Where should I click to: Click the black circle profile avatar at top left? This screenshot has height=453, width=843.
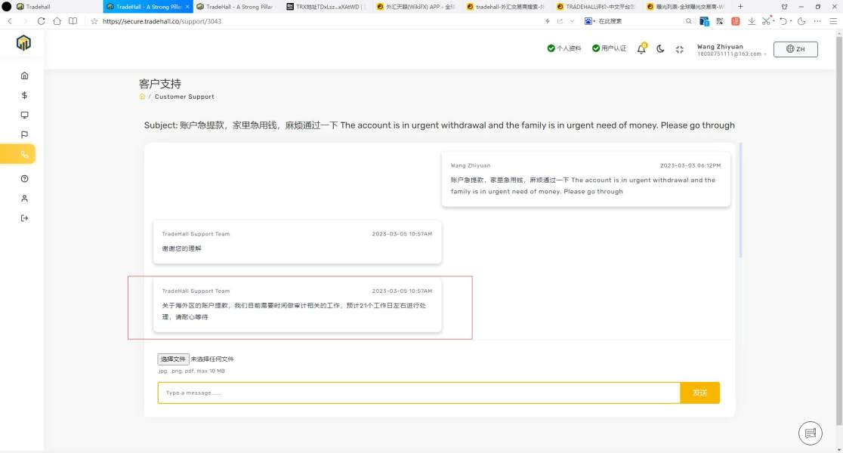[7, 7]
